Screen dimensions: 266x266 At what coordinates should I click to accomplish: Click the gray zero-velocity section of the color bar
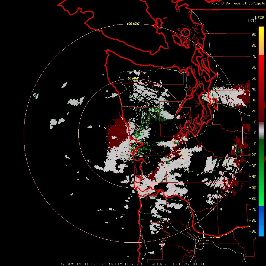[x=261, y=131]
